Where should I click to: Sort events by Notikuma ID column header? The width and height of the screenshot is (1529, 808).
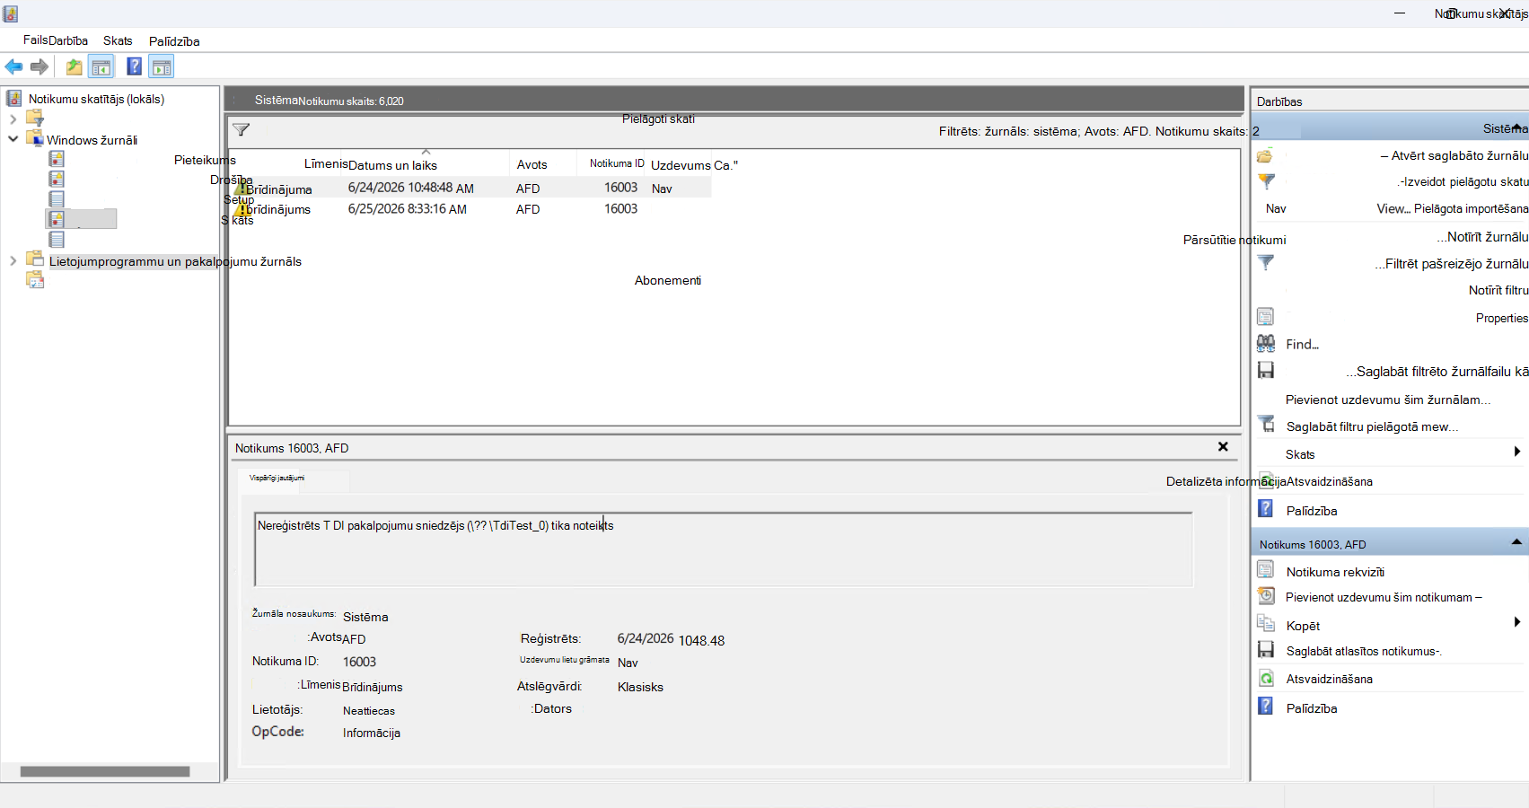[x=617, y=163]
